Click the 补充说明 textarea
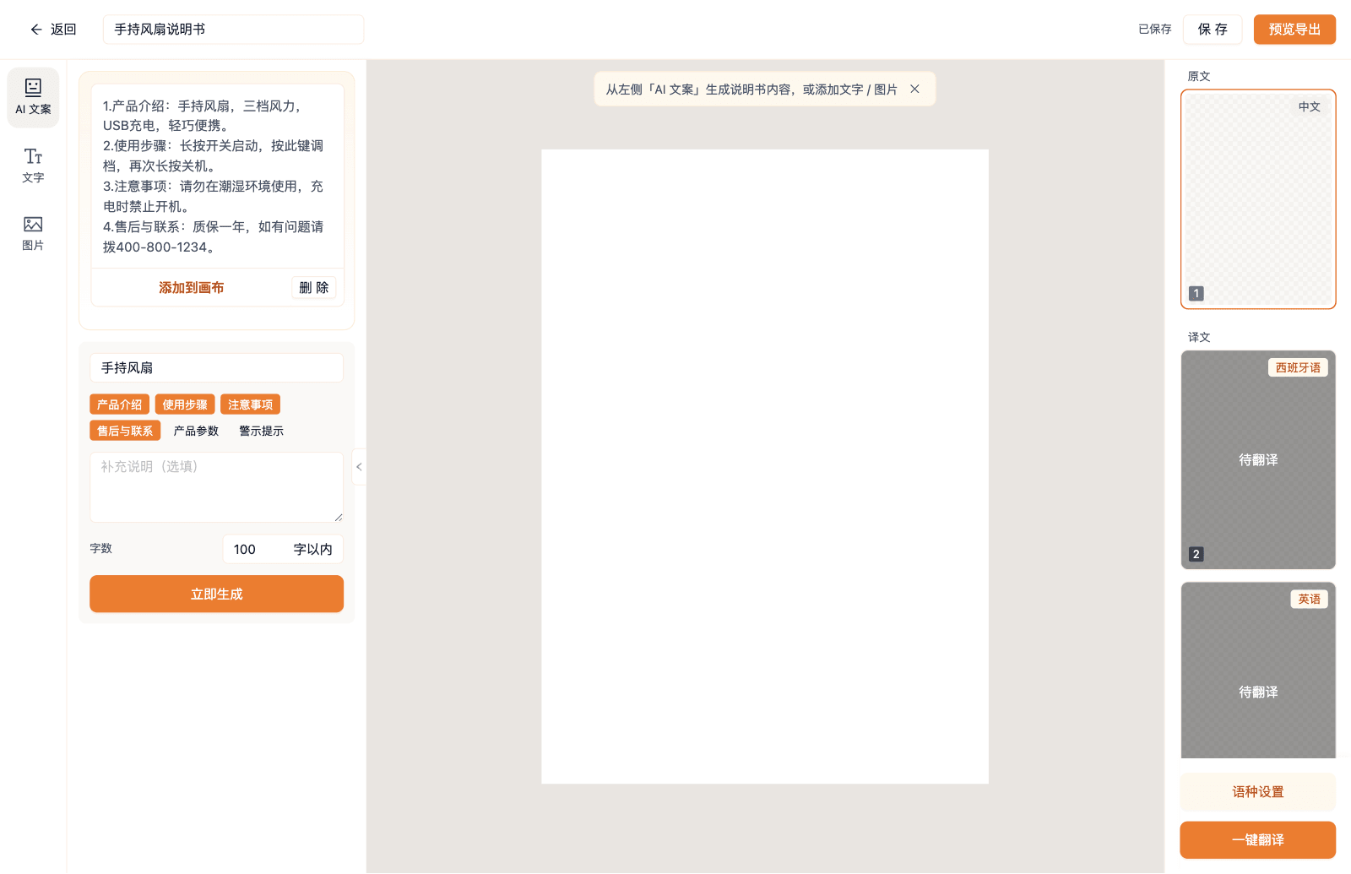This screenshot has width=1351, height=874. click(x=216, y=487)
